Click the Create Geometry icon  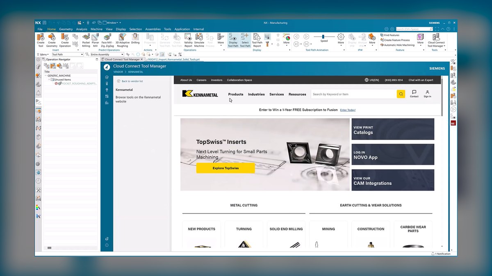[52, 40]
